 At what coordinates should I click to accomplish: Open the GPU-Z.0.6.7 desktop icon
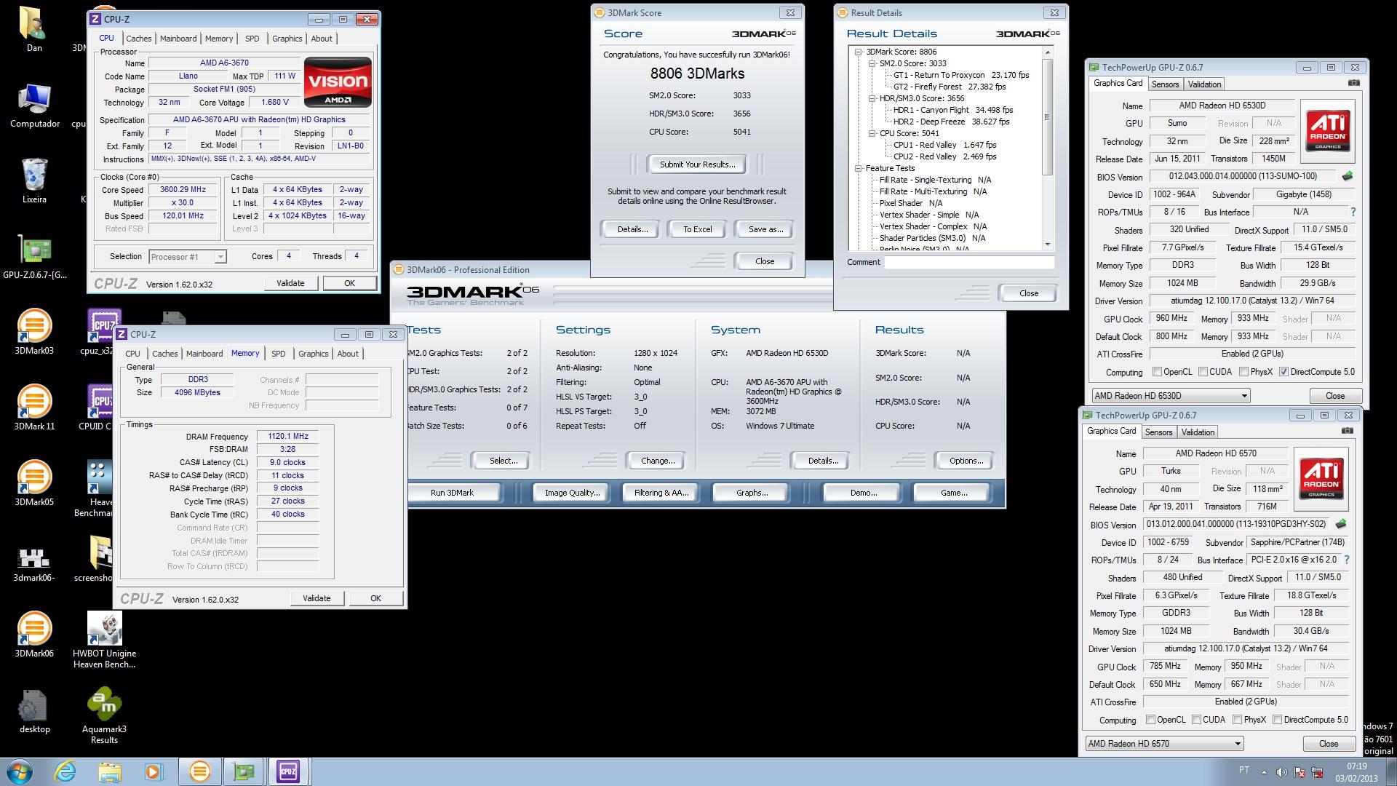click(34, 256)
